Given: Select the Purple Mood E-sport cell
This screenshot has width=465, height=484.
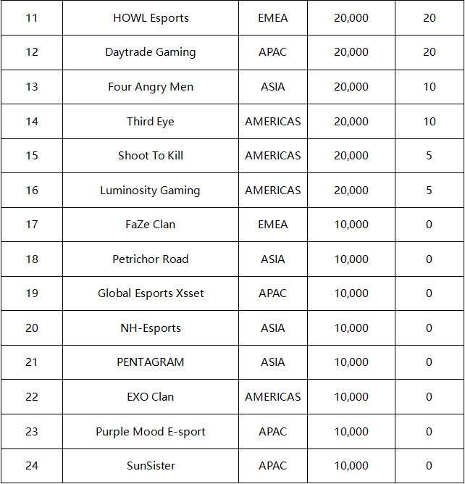Looking at the screenshot, I should (151, 432).
